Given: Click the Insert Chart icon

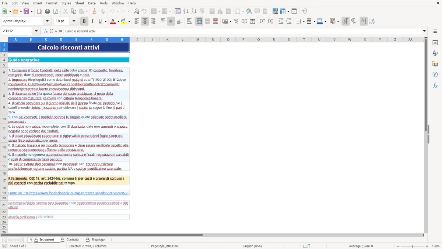Looking at the screenshot, I should click(220, 11).
